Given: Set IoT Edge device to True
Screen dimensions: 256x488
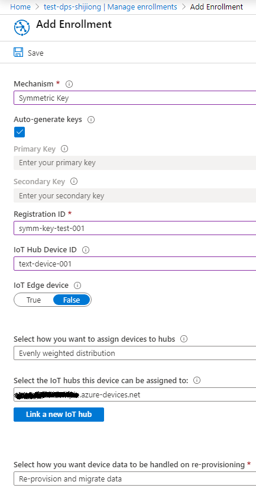Looking at the screenshot, I should pyautogui.click(x=34, y=300).
